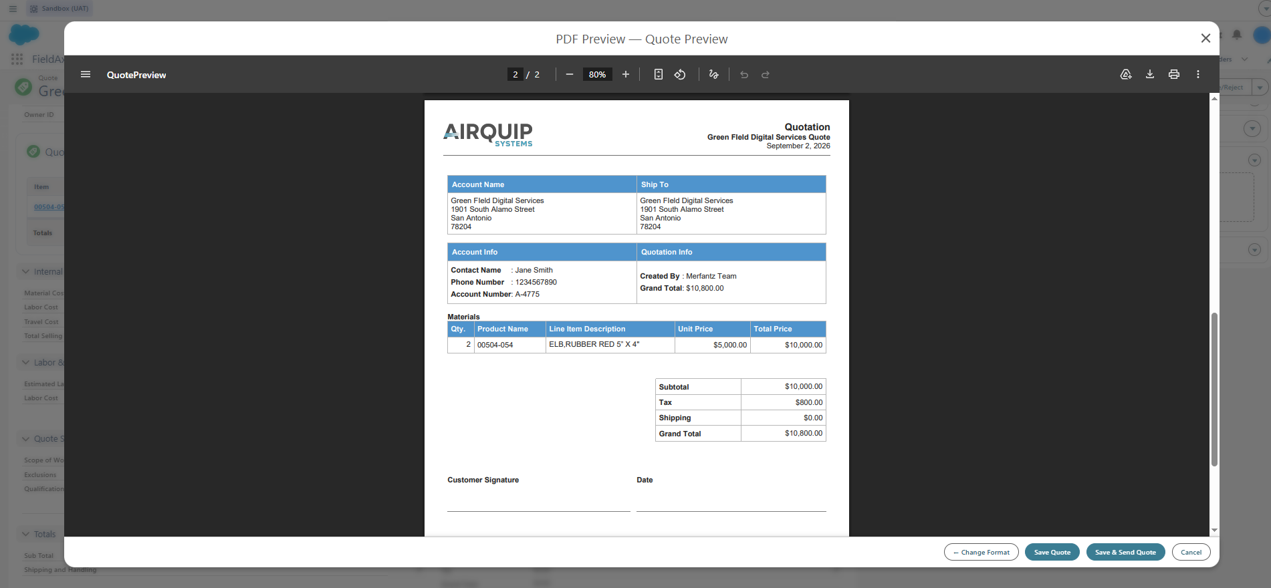Cancel the quote preview
The image size is (1271, 588).
point(1191,552)
